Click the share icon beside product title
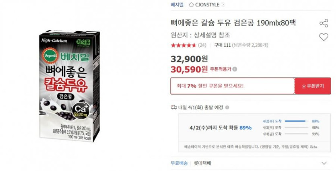Image resolution: width=336 pixels, height=171 pixels. click(x=324, y=23)
